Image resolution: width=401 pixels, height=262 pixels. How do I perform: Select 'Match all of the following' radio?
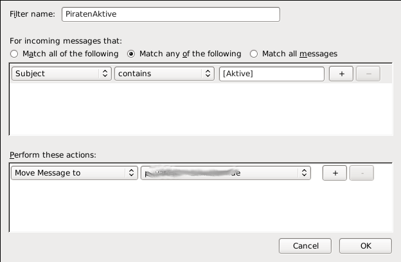14,54
